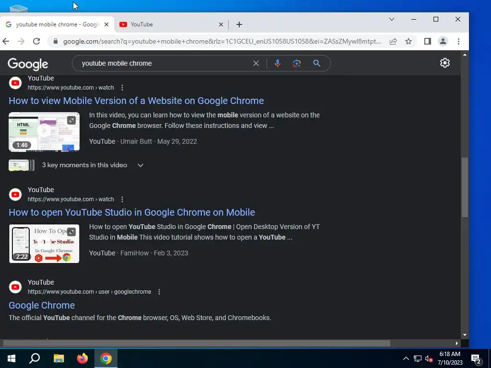Open Chrome side panel
491x368 pixels.
[427, 41]
